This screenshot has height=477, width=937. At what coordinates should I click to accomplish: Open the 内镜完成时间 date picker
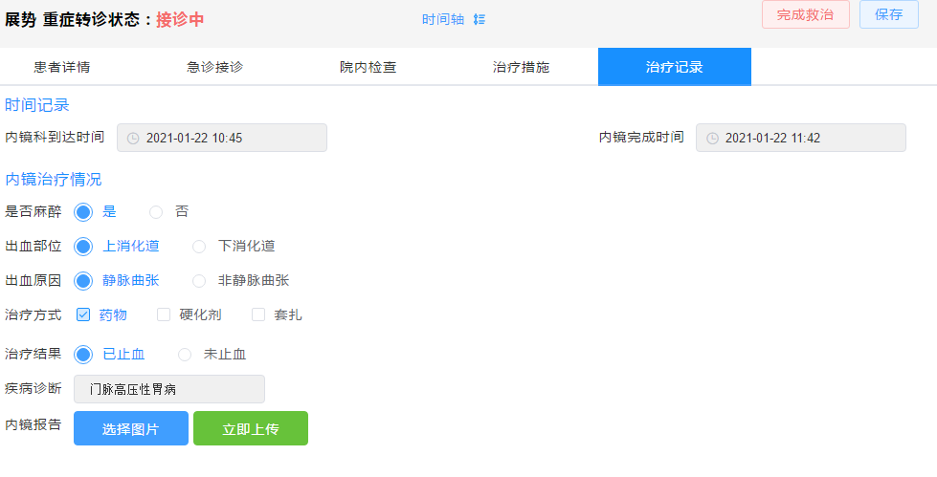click(x=801, y=138)
